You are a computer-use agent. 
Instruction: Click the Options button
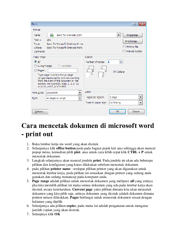(x=40, y=111)
